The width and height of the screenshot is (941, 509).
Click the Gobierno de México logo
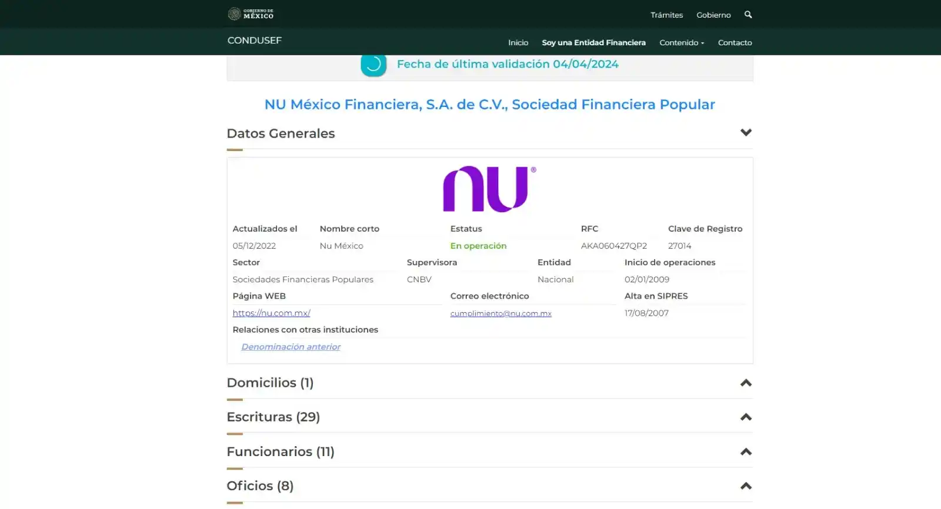coord(251,14)
